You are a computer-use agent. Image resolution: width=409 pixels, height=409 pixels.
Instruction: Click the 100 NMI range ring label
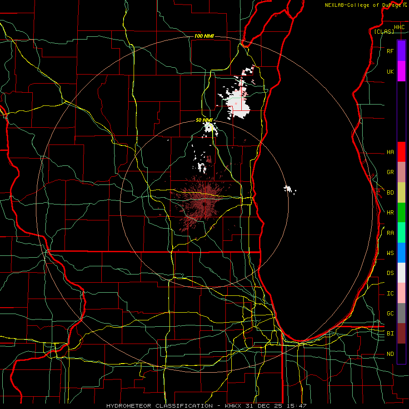[x=204, y=36]
